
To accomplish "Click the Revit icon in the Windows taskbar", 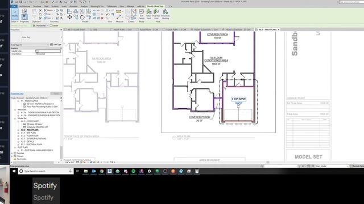I will point(110,171).
